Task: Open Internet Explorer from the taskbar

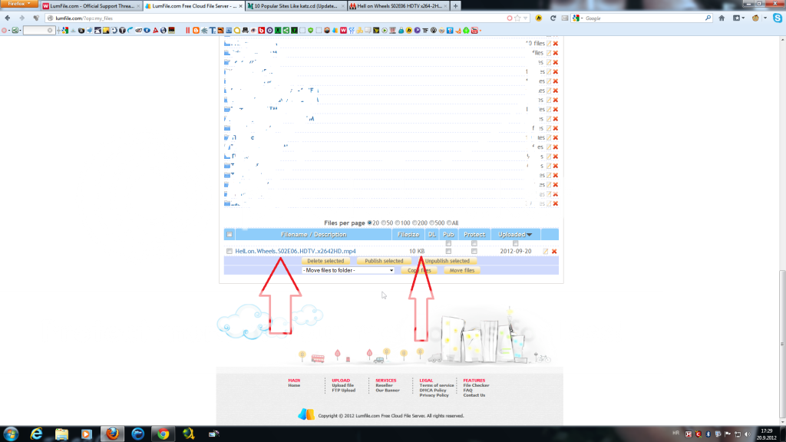Action: pyautogui.click(x=36, y=433)
